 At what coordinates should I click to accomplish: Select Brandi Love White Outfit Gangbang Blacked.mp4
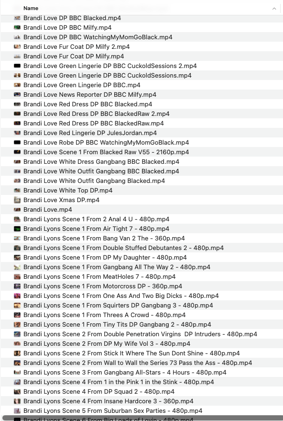[94, 181]
